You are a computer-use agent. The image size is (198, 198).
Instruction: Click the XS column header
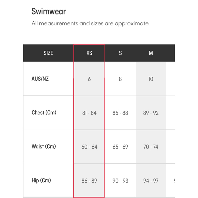click(x=89, y=53)
